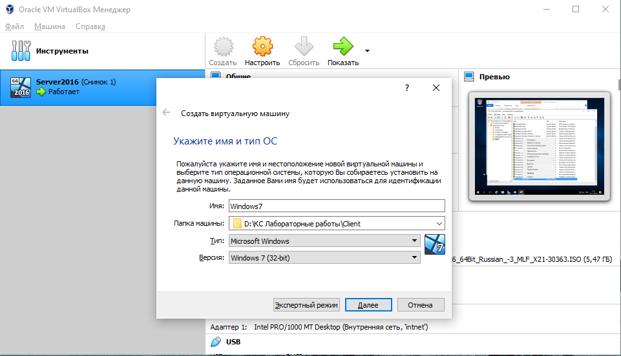Screen dimensions: 621x356
Task: Select the Инструменты tools icon
Action: (21, 51)
